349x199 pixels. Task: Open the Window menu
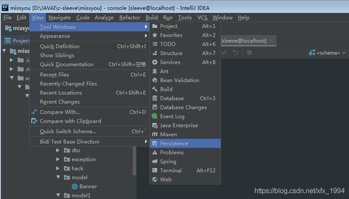pyautogui.click(x=222, y=17)
